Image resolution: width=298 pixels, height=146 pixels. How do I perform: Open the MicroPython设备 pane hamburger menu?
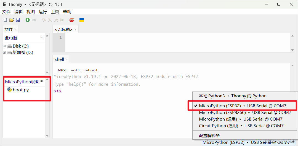pos(41,81)
